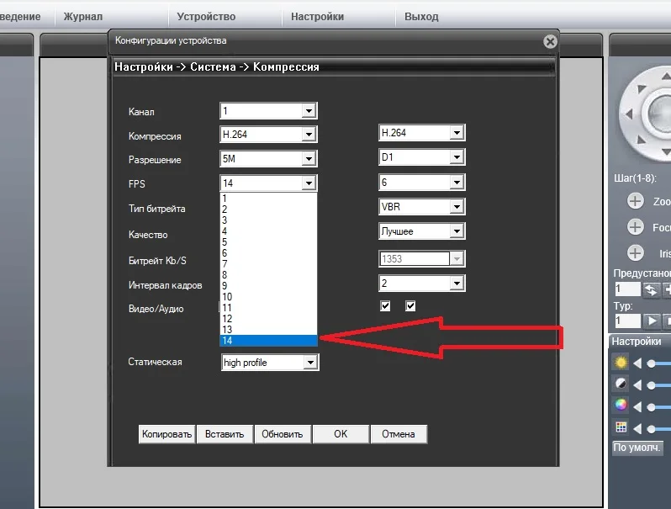Click the saturation slider handle

pos(652,406)
